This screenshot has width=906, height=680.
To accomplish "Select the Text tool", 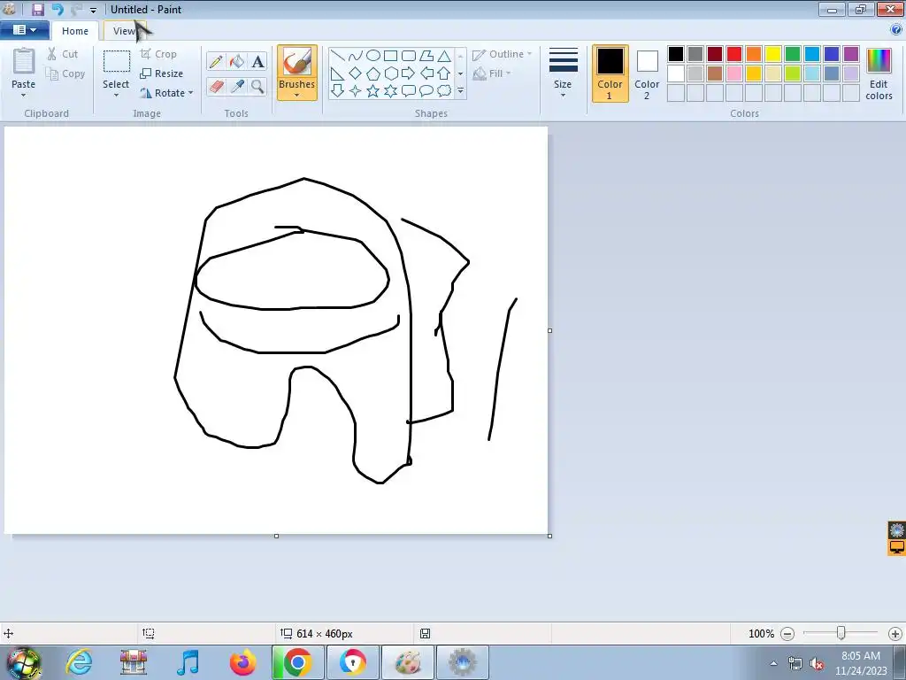I will [x=257, y=61].
